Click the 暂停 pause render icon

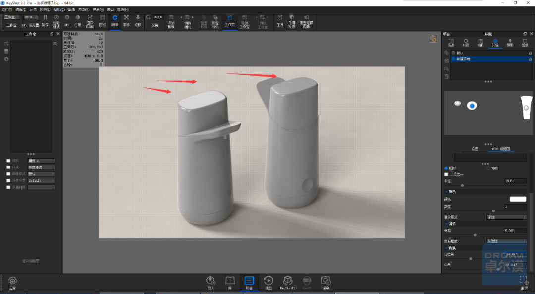[45, 21]
